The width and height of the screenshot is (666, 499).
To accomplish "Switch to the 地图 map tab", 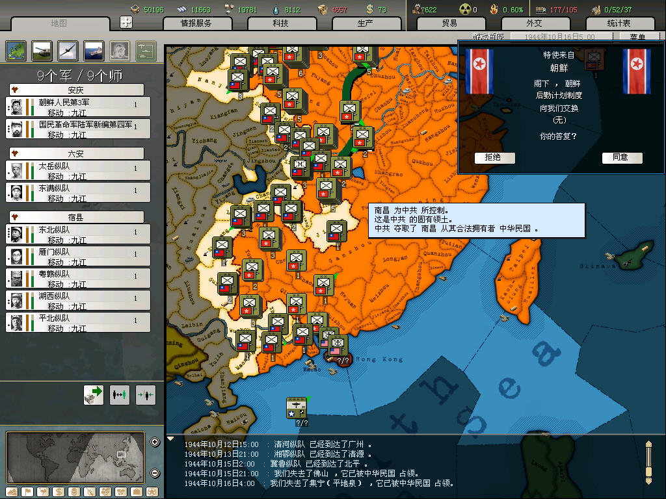I will tap(59, 23).
